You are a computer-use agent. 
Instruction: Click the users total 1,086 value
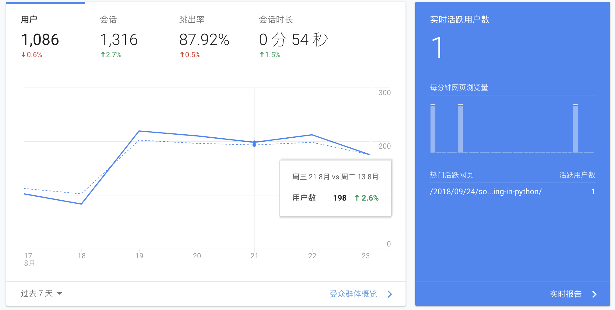[x=40, y=40]
